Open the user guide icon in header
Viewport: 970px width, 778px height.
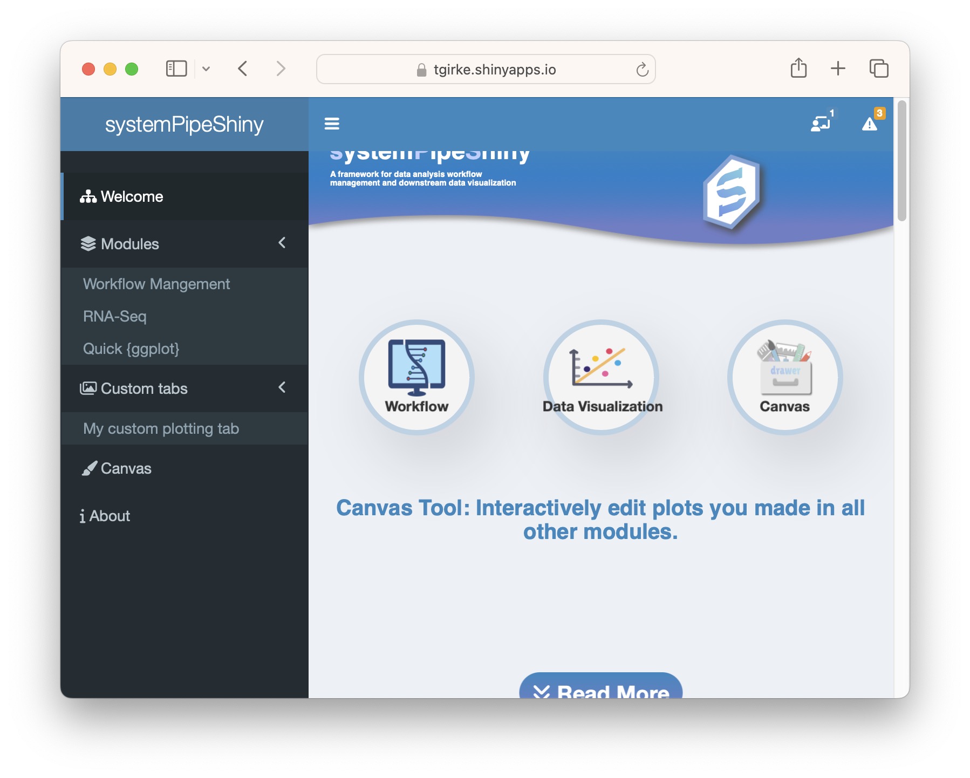click(x=821, y=124)
